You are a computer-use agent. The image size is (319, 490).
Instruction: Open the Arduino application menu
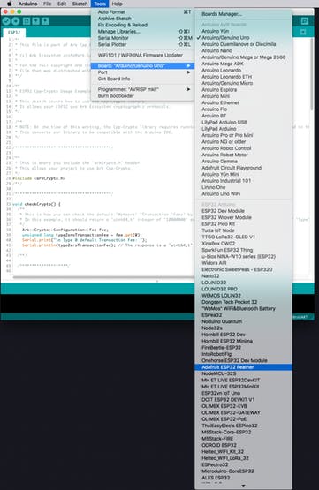click(x=27, y=4)
